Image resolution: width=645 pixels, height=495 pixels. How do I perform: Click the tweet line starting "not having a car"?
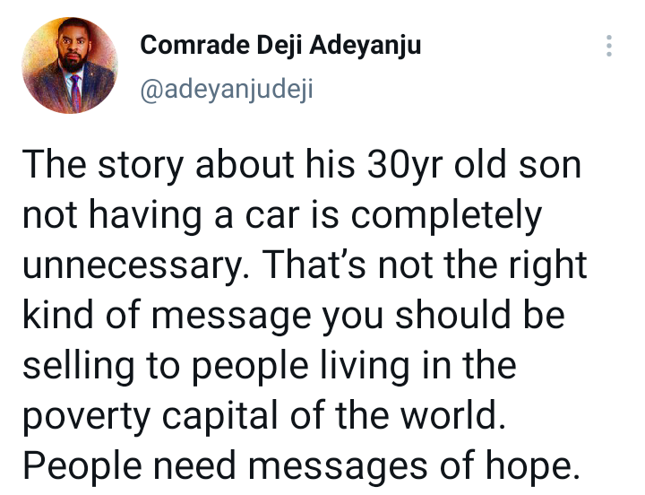pyautogui.click(x=281, y=218)
